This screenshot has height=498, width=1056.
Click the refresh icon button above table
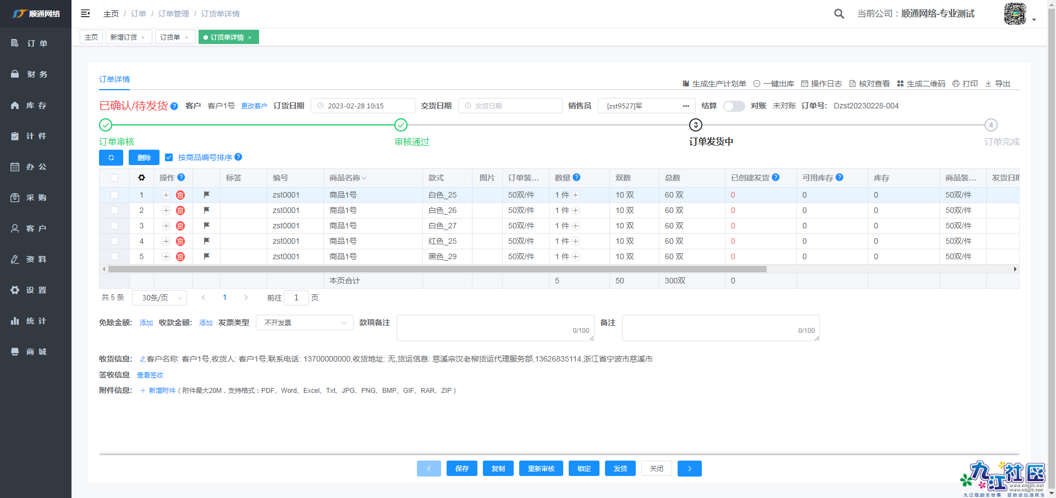click(111, 157)
